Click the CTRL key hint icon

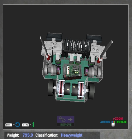point(26,125)
